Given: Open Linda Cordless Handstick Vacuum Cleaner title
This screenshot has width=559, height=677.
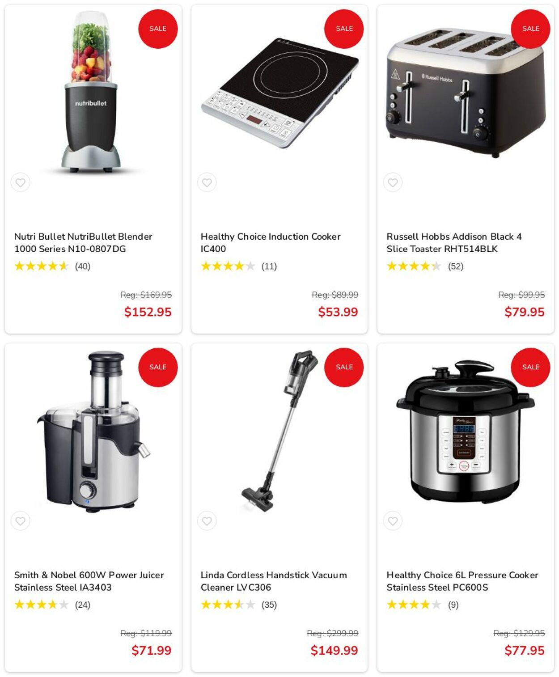Looking at the screenshot, I should click(x=274, y=581).
